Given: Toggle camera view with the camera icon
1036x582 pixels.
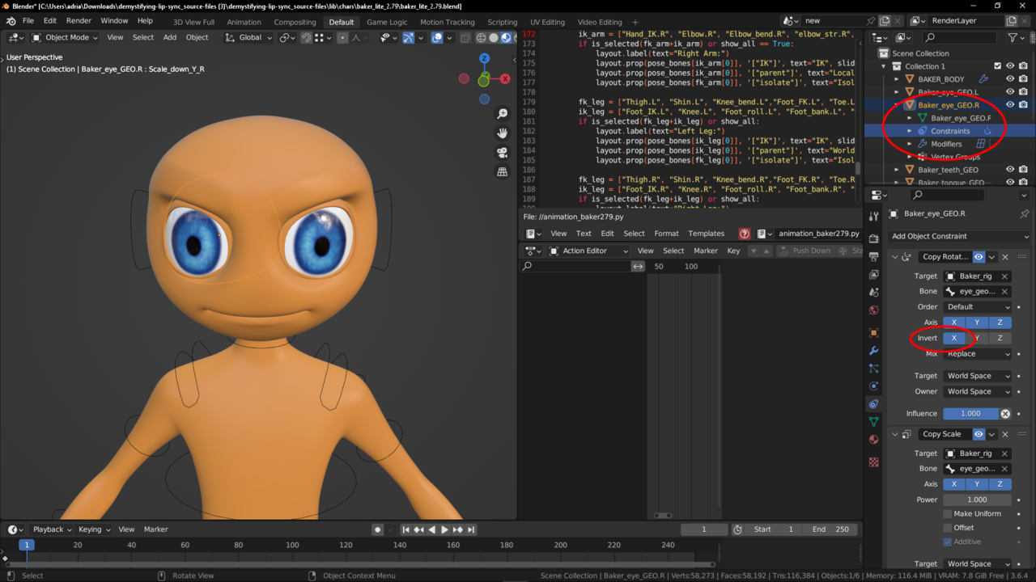Looking at the screenshot, I should tap(503, 153).
